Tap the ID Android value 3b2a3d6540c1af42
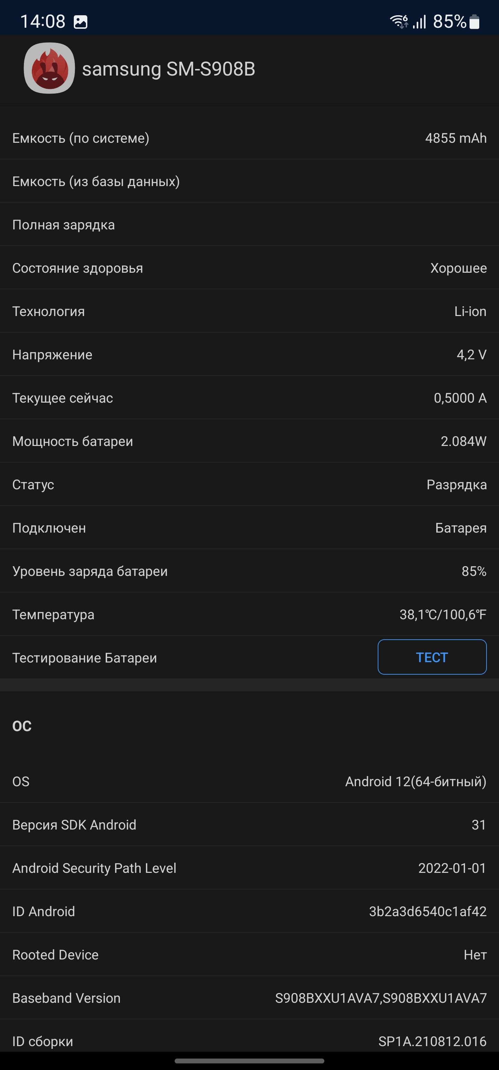Image resolution: width=499 pixels, height=1070 pixels. tap(428, 911)
